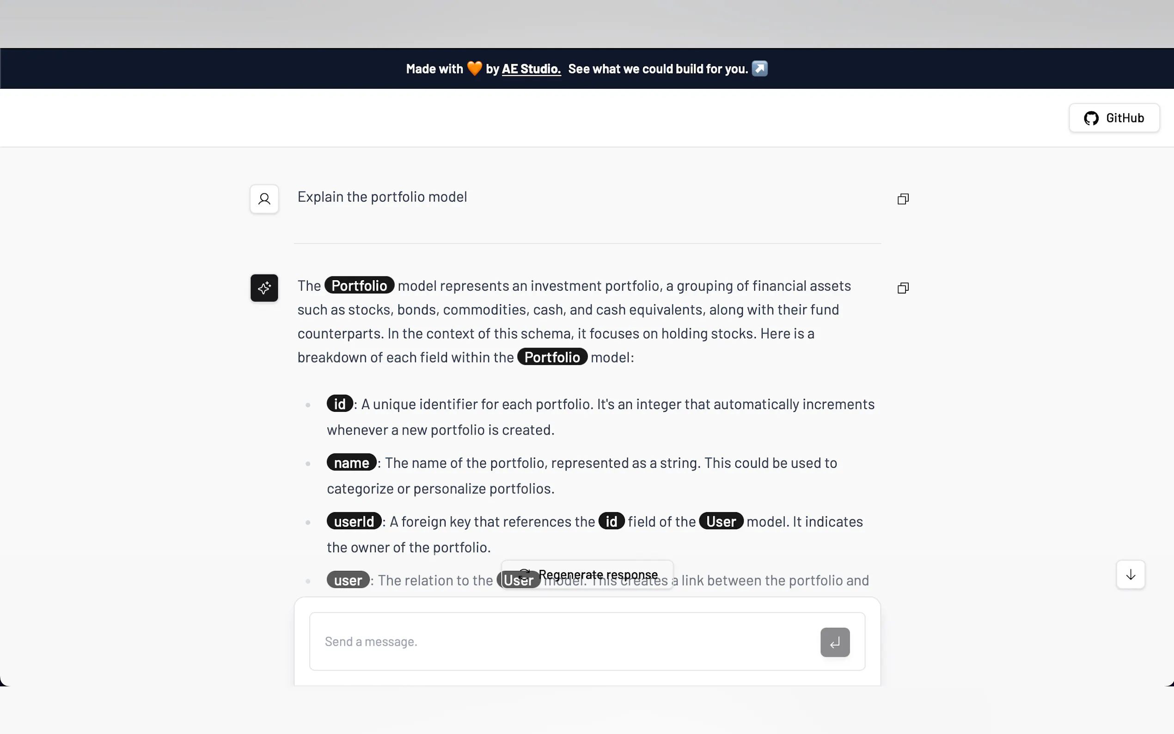Click the id chip starting the first bullet

coord(340,404)
